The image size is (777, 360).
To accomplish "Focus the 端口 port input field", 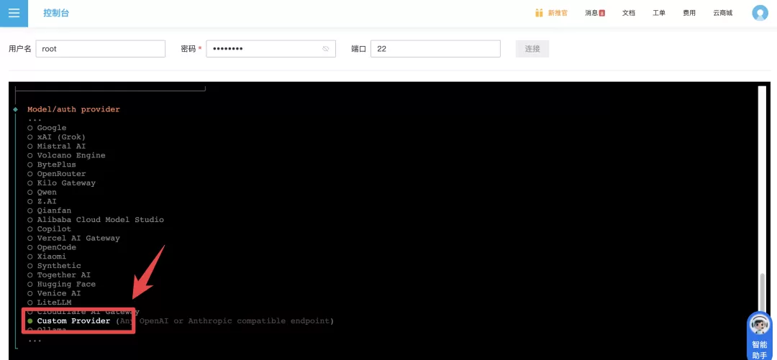I will tap(435, 49).
